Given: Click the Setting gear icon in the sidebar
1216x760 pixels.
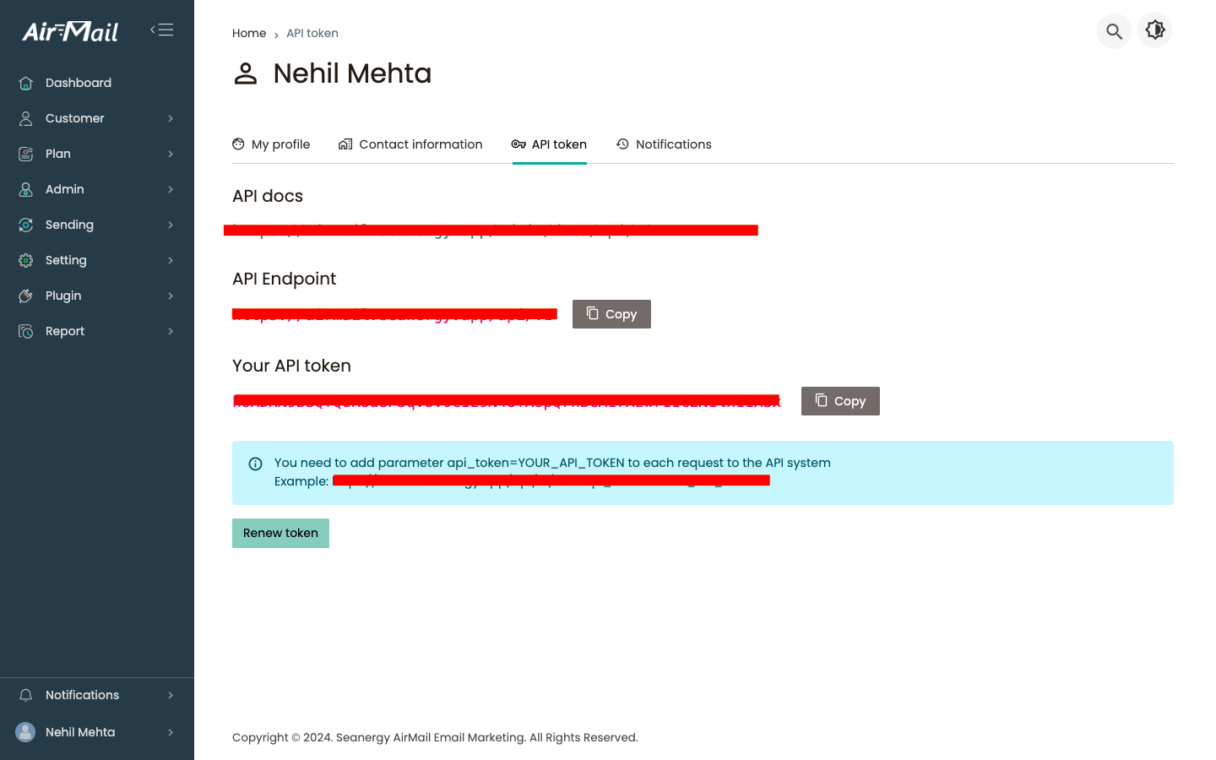Looking at the screenshot, I should click(x=26, y=260).
